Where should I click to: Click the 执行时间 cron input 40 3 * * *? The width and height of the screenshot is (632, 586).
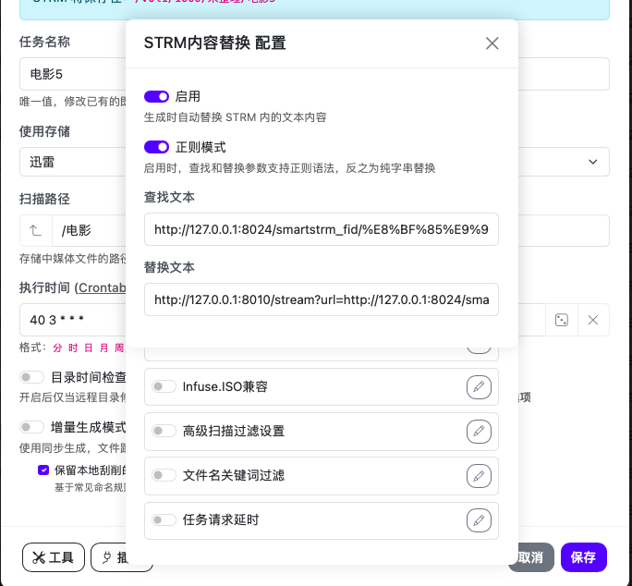(x=73, y=320)
